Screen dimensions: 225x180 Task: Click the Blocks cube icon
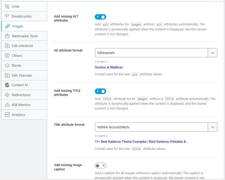click(7, 65)
